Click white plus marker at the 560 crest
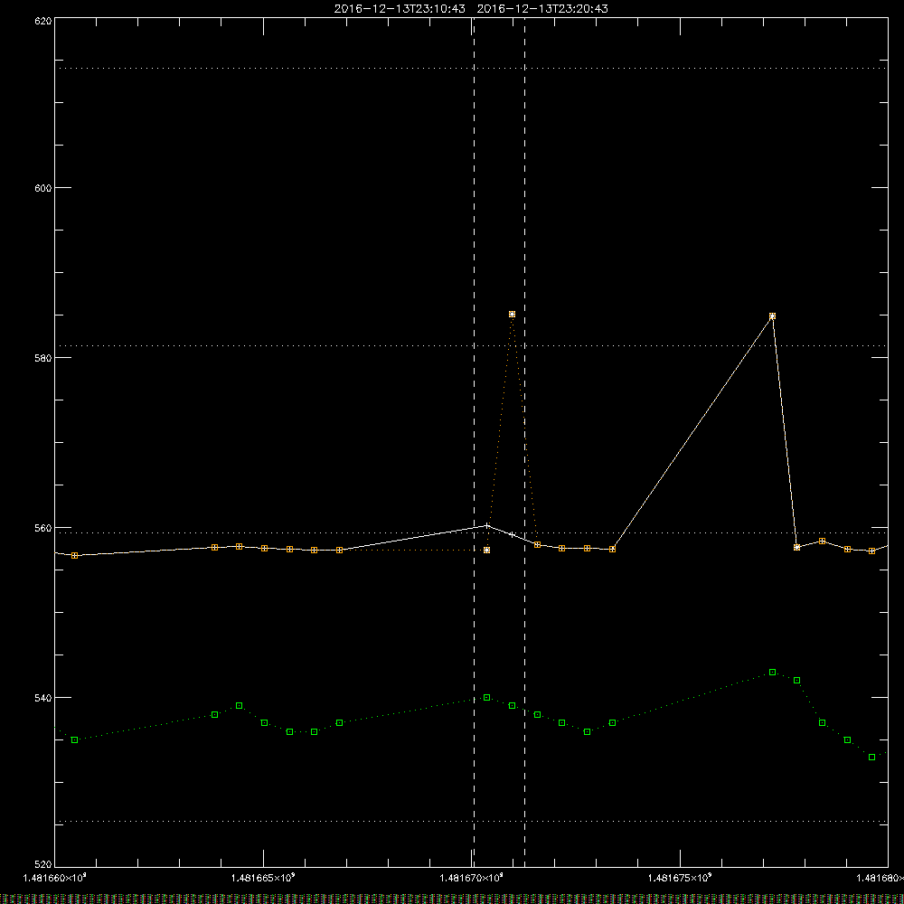This screenshot has width=904, height=904. (x=487, y=525)
